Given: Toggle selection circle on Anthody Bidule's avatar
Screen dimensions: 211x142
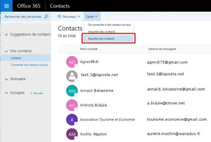Looking at the screenshot, I should 76,109.
